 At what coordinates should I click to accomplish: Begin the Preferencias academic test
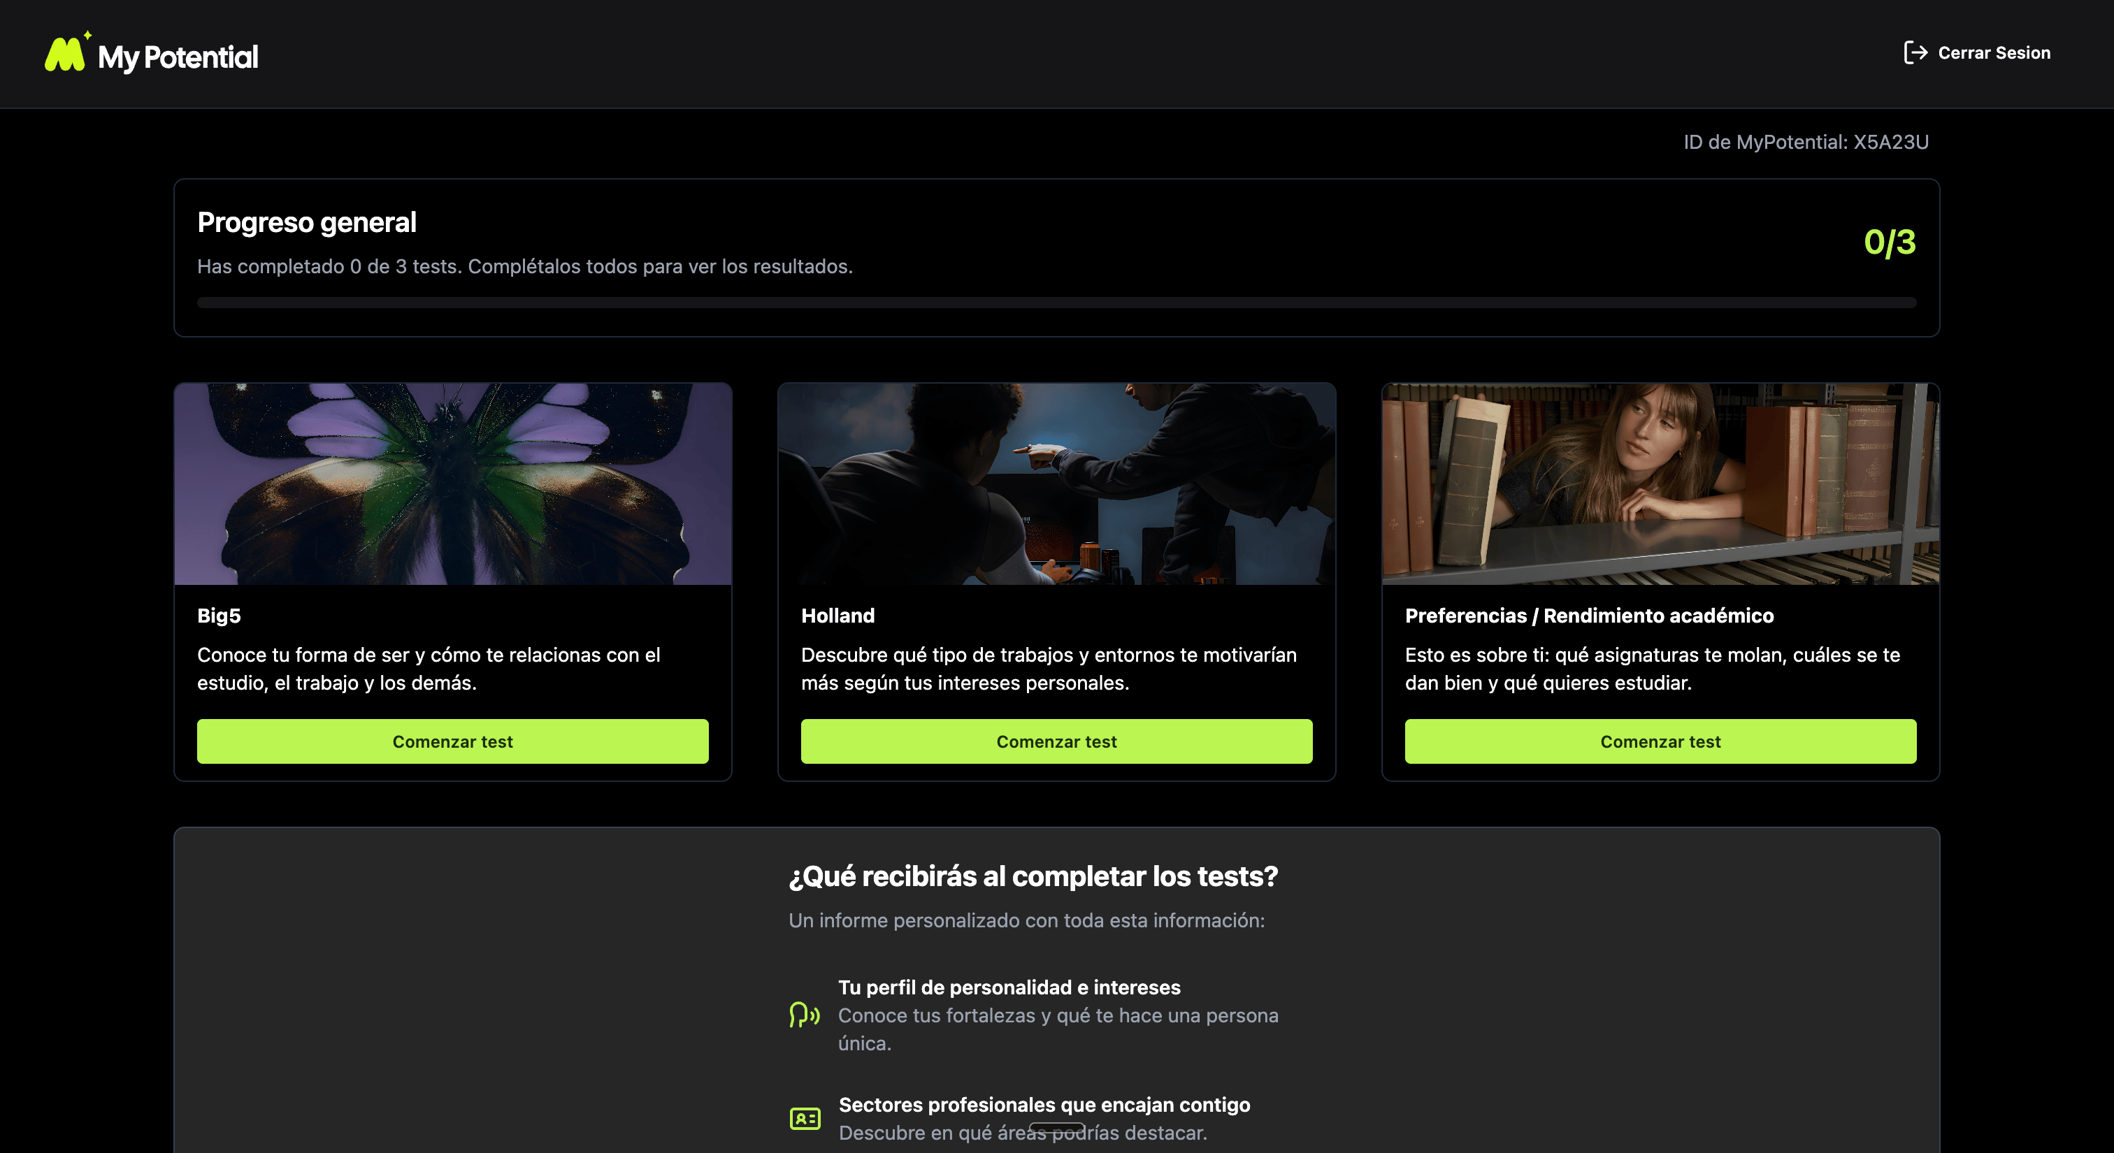click(x=1660, y=741)
